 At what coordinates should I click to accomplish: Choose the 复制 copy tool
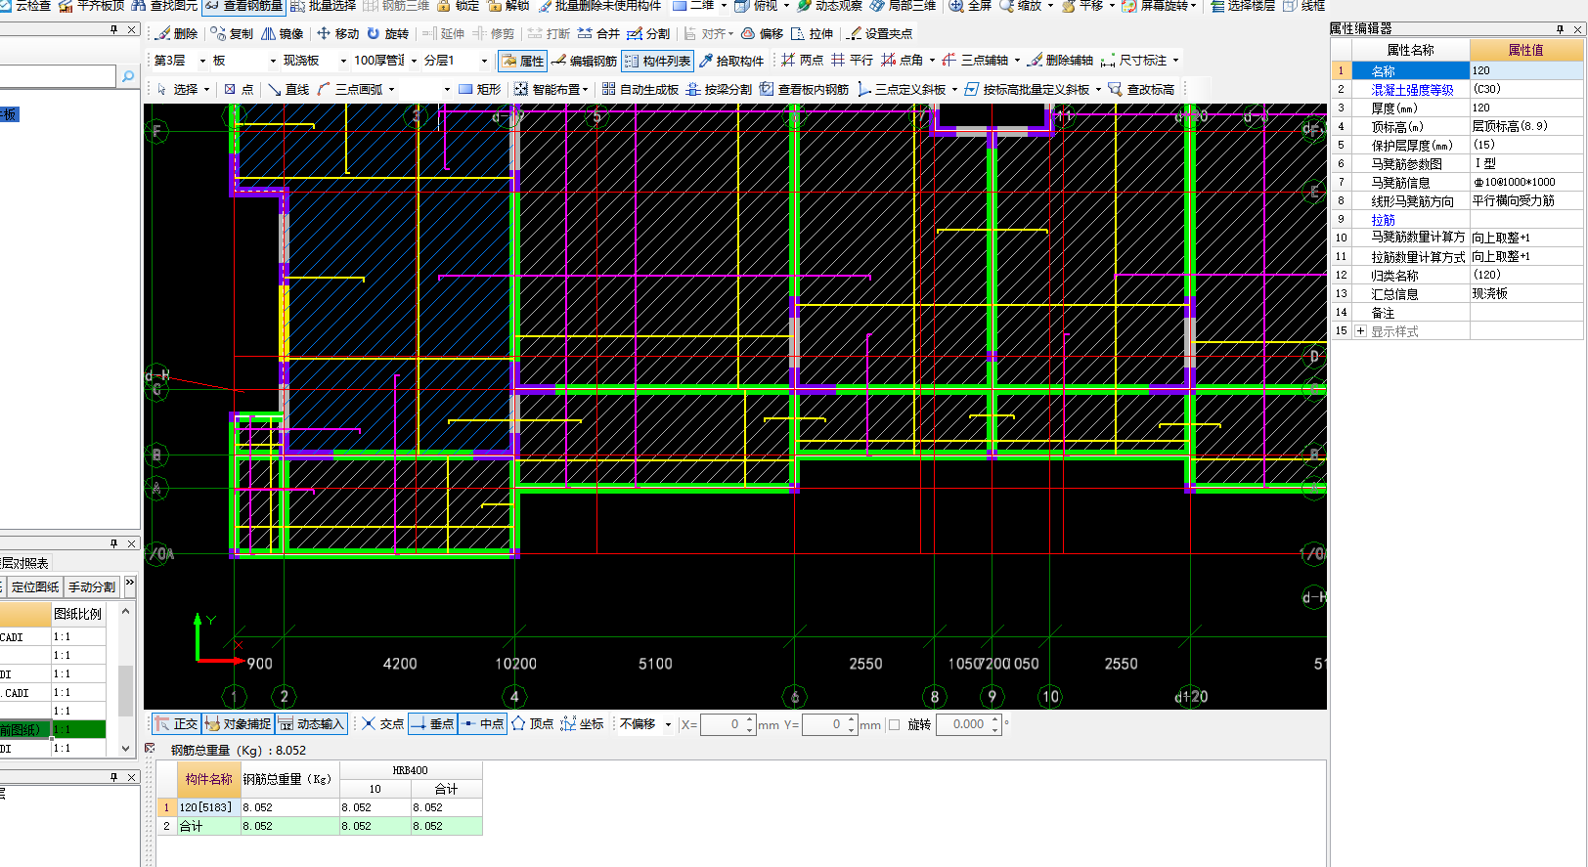coord(233,33)
